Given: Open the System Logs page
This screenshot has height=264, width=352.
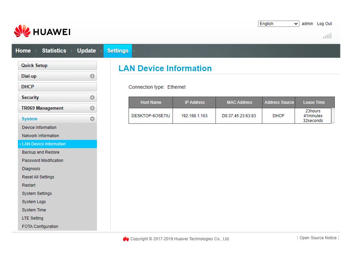Looking at the screenshot, I should click(x=34, y=202).
